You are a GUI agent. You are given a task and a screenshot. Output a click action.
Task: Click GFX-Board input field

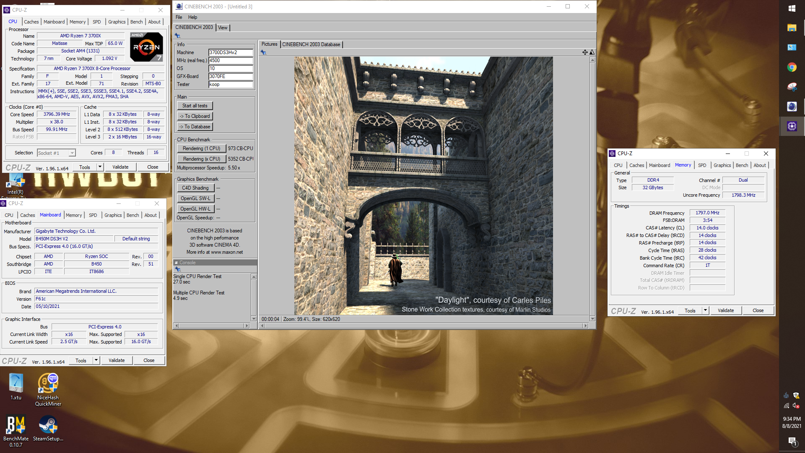231,76
